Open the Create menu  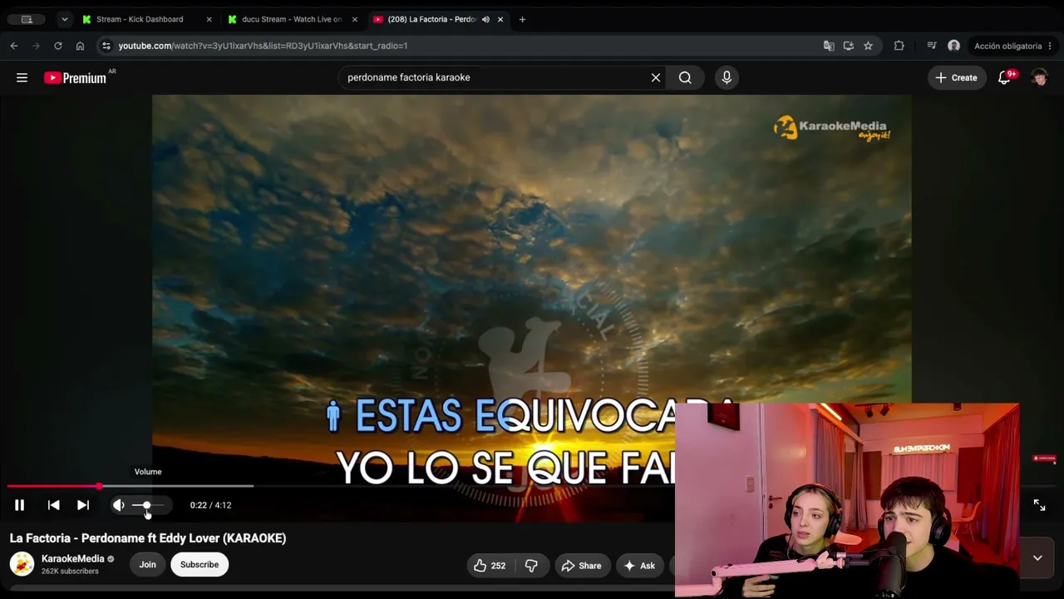(956, 77)
